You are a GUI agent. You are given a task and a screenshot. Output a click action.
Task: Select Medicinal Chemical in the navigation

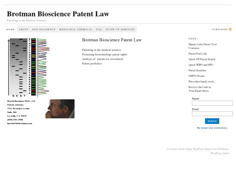tap(76, 29)
